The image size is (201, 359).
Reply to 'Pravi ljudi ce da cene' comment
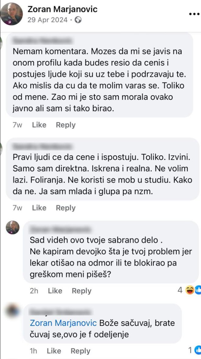click(x=66, y=208)
